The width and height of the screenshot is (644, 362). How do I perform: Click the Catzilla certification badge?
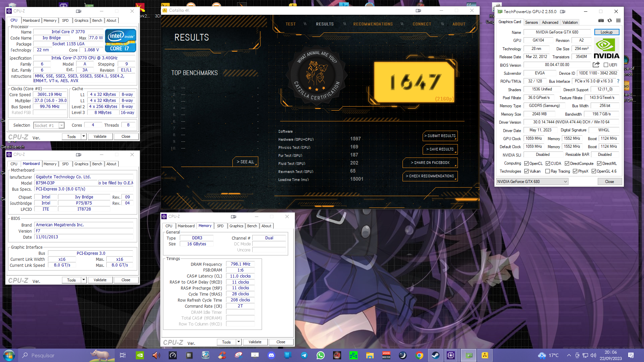317,76
